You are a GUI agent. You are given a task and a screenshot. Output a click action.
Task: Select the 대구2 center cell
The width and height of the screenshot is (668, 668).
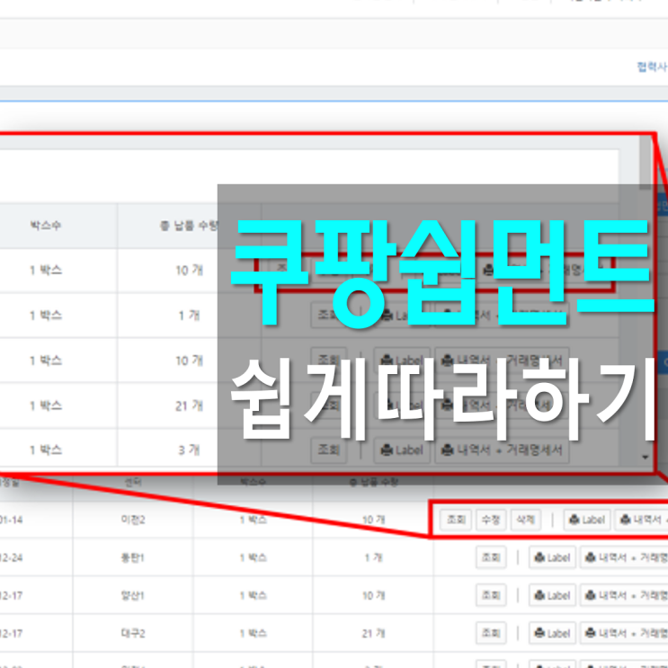133,633
